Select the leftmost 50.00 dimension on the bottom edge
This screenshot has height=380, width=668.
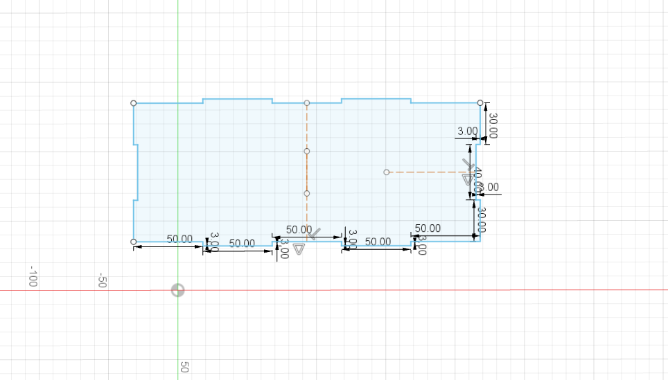pyautogui.click(x=179, y=239)
